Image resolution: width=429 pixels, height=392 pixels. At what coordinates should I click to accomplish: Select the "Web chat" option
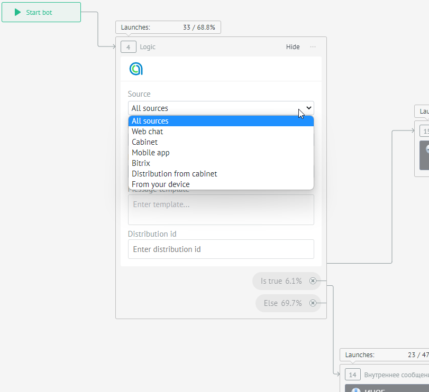point(147,131)
